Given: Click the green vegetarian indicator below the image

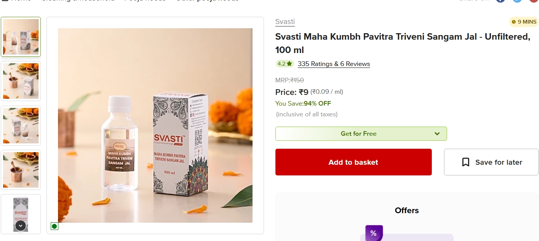Looking at the screenshot, I should 54,226.
